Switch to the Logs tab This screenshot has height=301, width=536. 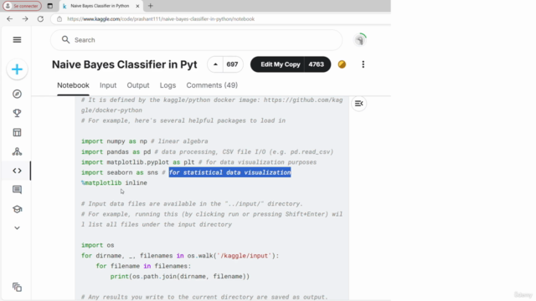tap(167, 85)
